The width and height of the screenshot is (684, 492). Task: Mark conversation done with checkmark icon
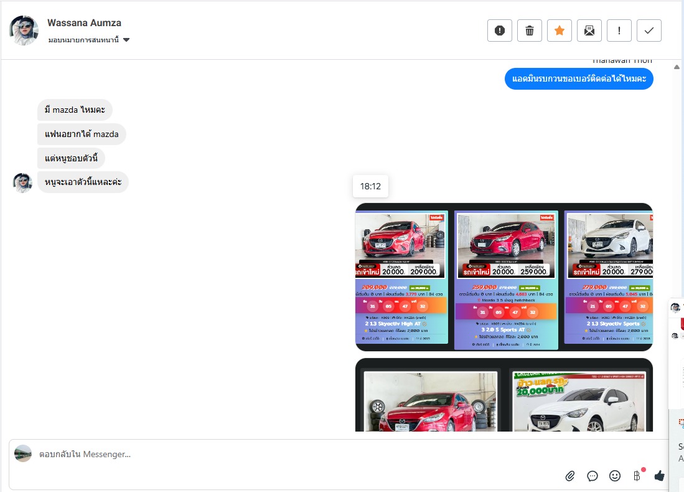649,31
